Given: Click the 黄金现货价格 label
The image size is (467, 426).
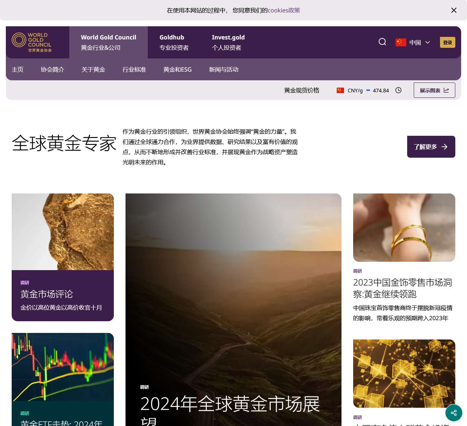Looking at the screenshot, I should [x=302, y=90].
